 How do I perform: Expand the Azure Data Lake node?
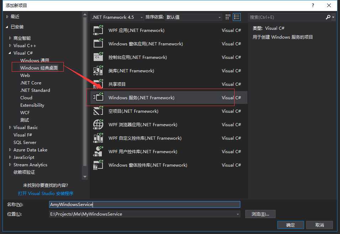coord(10,150)
